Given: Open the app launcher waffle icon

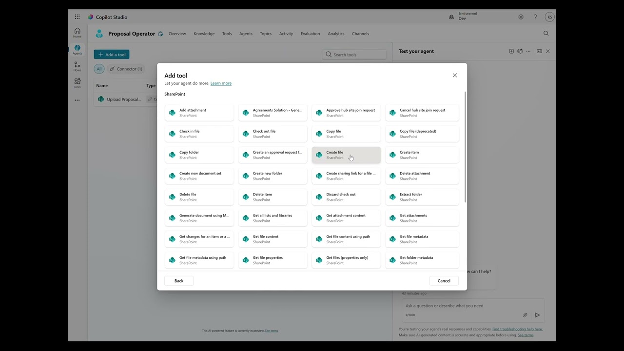Looking at the screenshot, I should [x=77, y=17].
